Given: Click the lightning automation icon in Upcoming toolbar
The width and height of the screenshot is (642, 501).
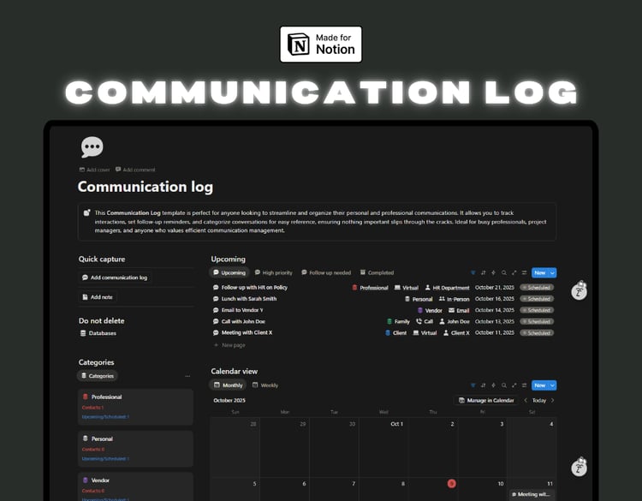Looking at the screenshot, I should pos(493,273).
